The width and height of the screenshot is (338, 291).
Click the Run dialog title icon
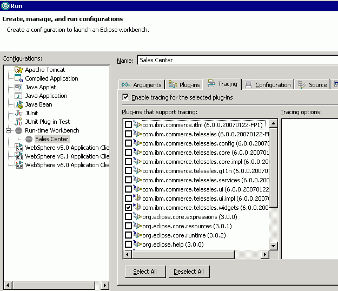[5, 6]
